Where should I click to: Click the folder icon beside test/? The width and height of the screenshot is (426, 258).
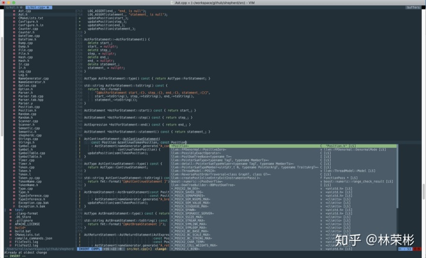(x=11, y=210)
